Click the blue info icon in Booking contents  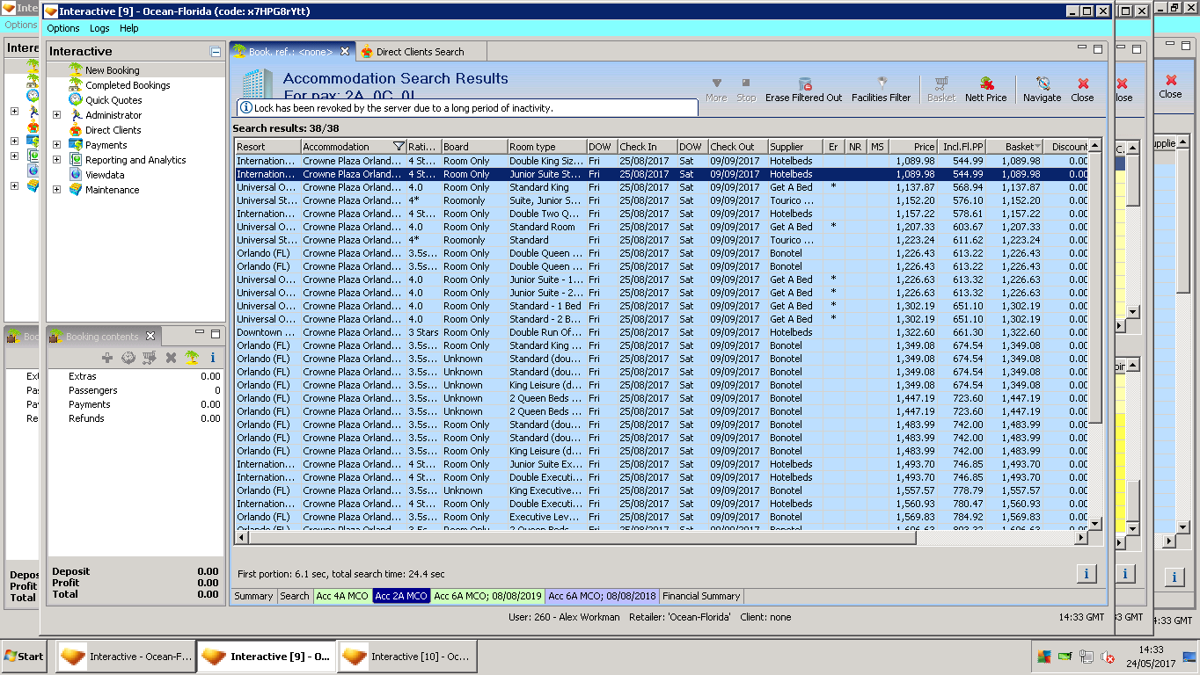[212, 358]
